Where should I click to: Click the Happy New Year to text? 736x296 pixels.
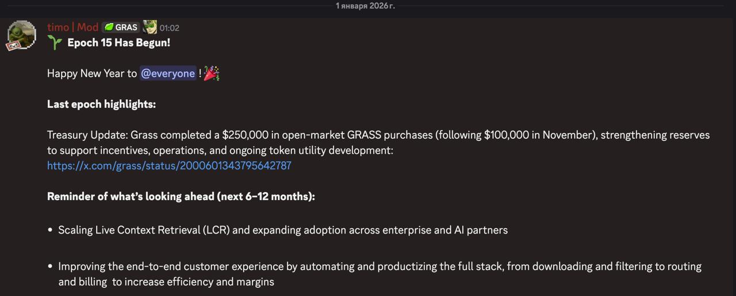tap(92, 73)
